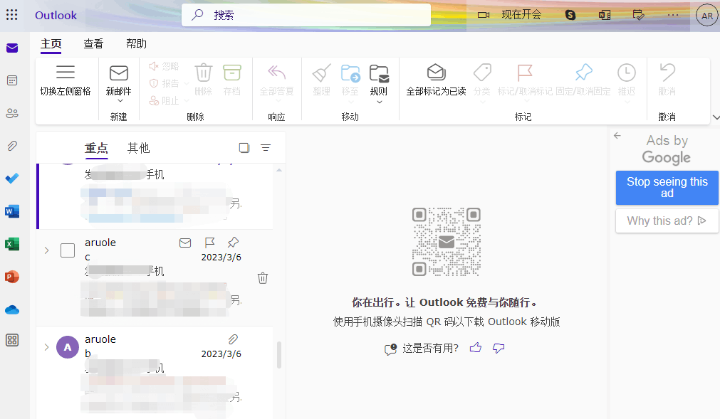Pin the aruole c message
Screen dimensions: 720x419
pyautogui.click(x=234, y=242)
